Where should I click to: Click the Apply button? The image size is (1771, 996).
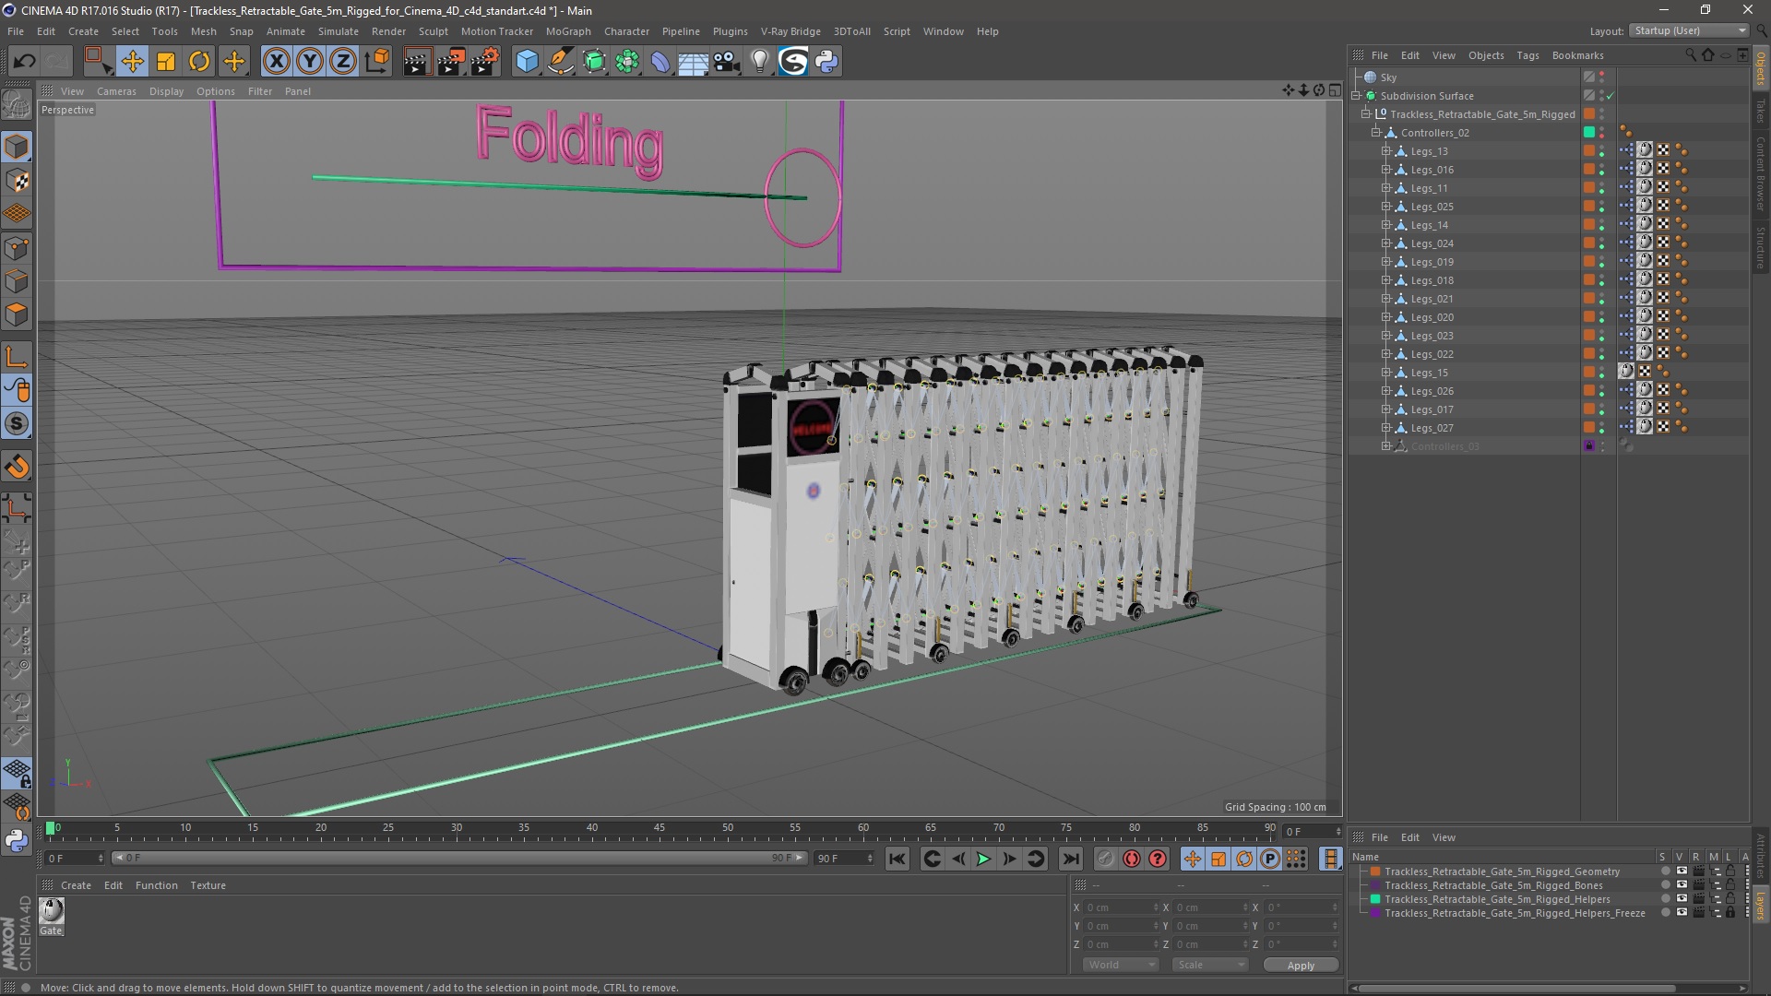click(x=1300, y=965)
